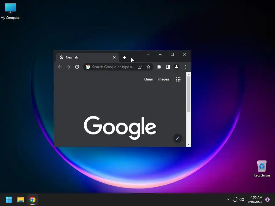Open the Gmail link
Screen dimensions: 275x206
click(x=149, y=79)
